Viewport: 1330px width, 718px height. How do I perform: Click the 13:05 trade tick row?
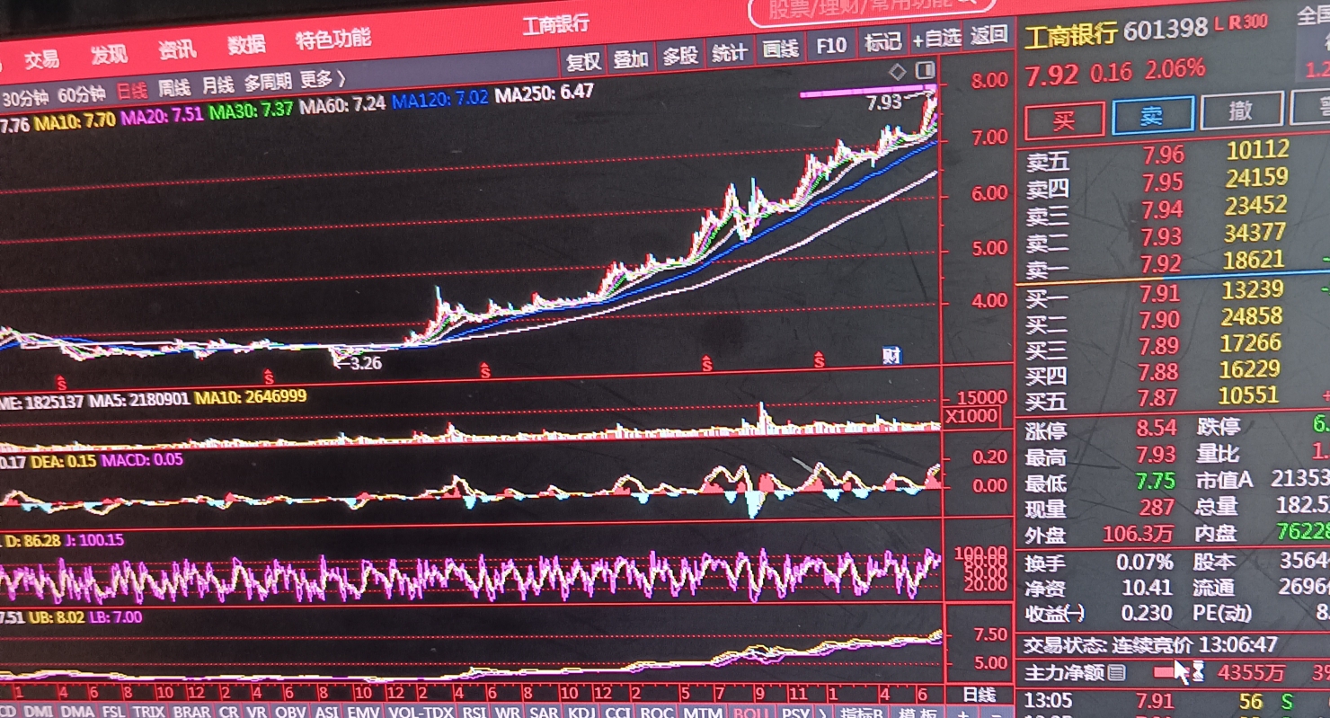tap(1173, 701)
